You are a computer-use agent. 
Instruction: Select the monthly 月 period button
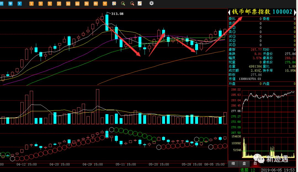coord(2,4)
